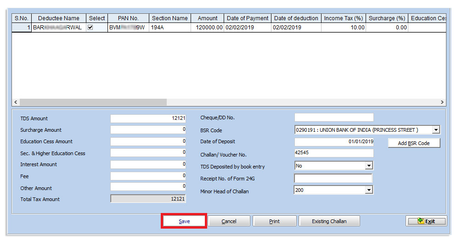
Task: Click the TDS Amount field
Action: 148,118
